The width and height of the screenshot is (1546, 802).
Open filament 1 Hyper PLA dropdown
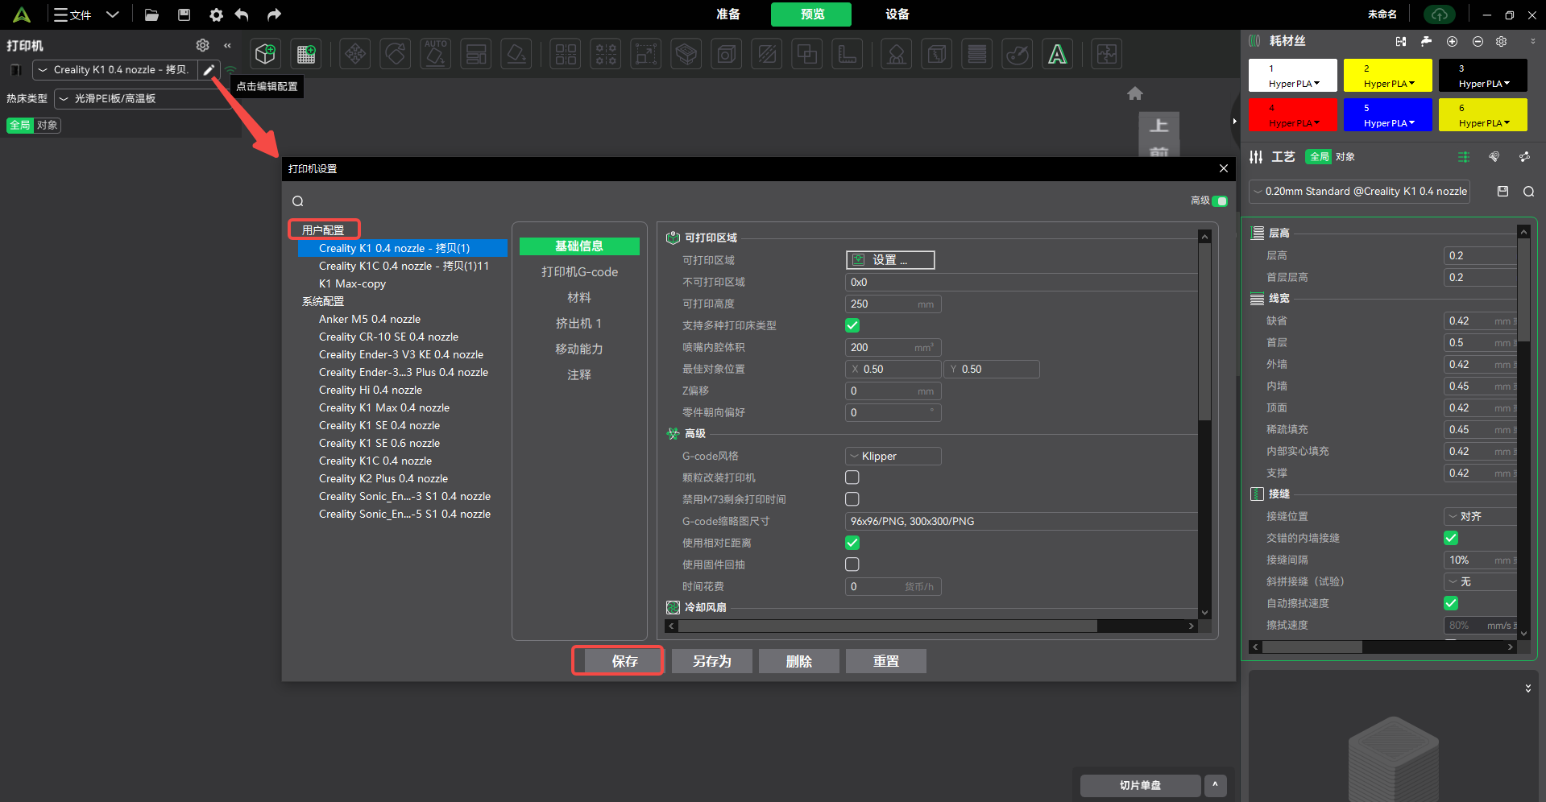pos(1294,84)
